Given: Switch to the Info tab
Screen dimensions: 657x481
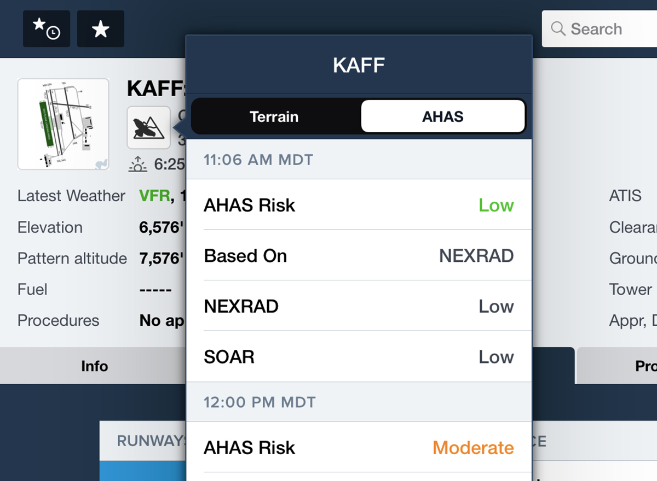Looking at the screenshot, I should click(x=94, y=366).
